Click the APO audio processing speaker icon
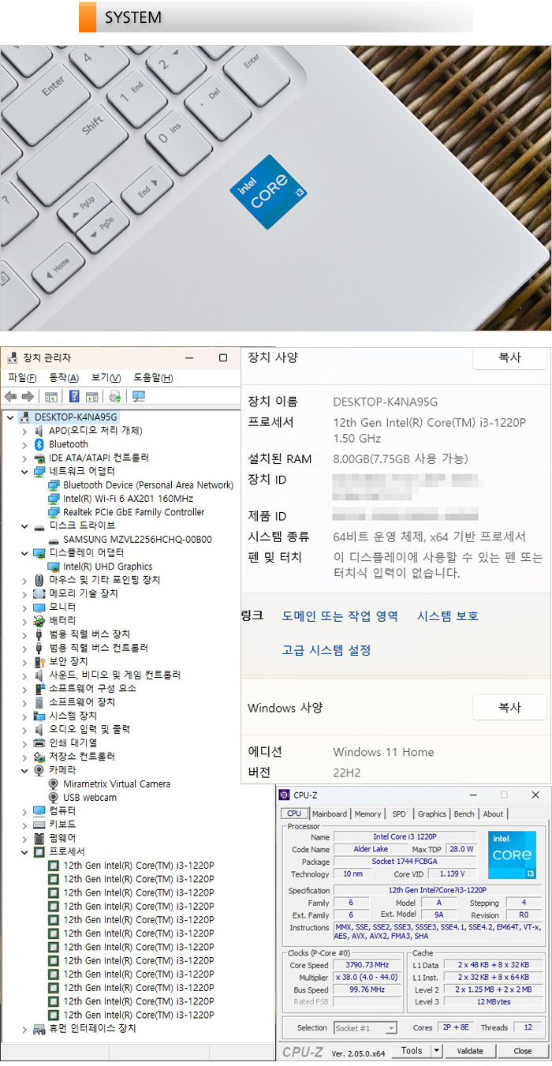The width and height of the screenshot is (552, 1066). [x=39, y=431]
